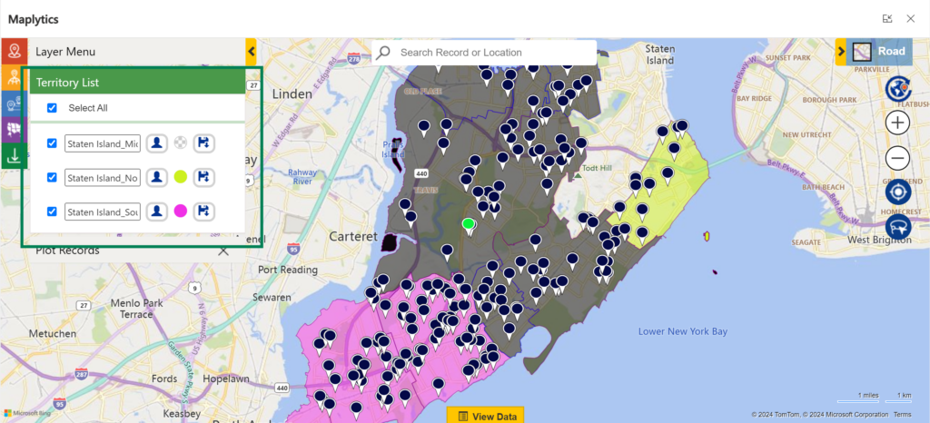Uncheck the Staten Island_South territory checkbox
Screen dimensions: 930x423
coord(52,211)
